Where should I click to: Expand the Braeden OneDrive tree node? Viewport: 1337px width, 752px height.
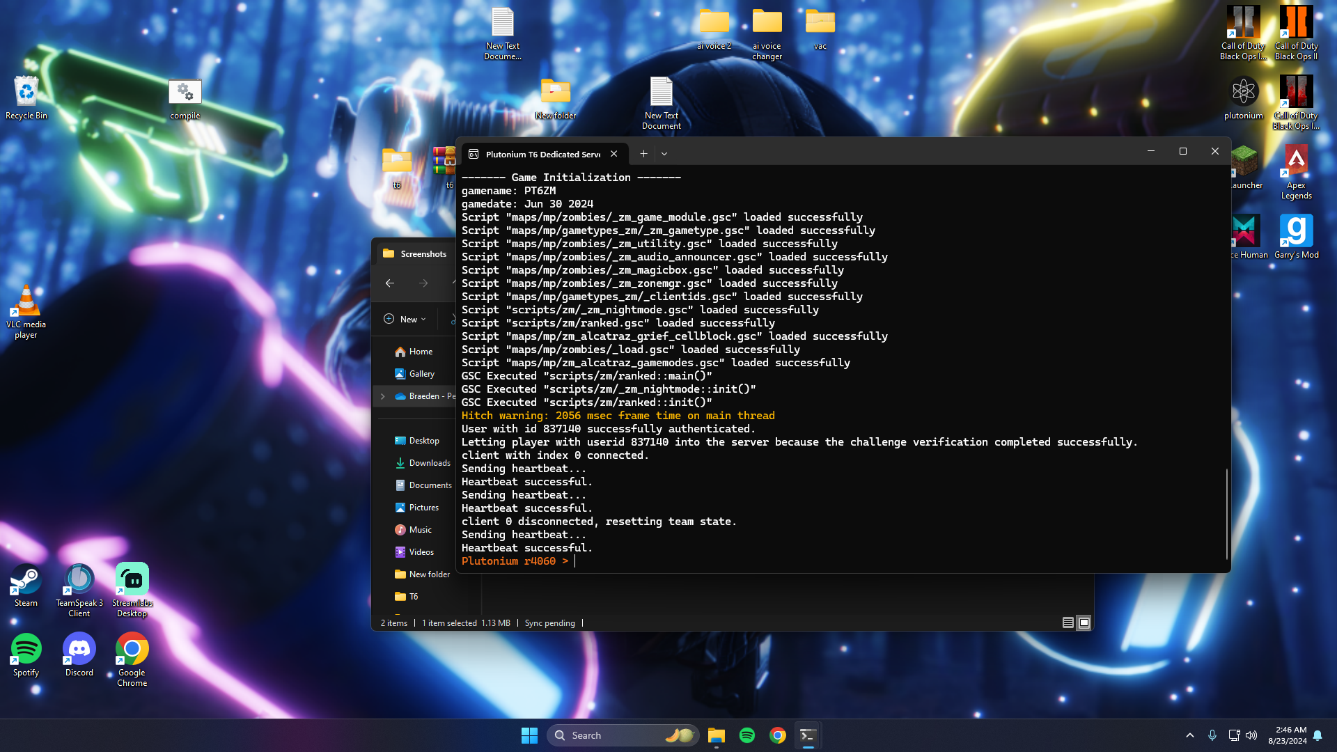tap(382, 396)
